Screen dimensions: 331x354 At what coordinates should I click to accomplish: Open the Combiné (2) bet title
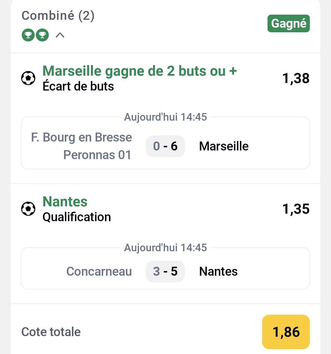coord(58,16)
